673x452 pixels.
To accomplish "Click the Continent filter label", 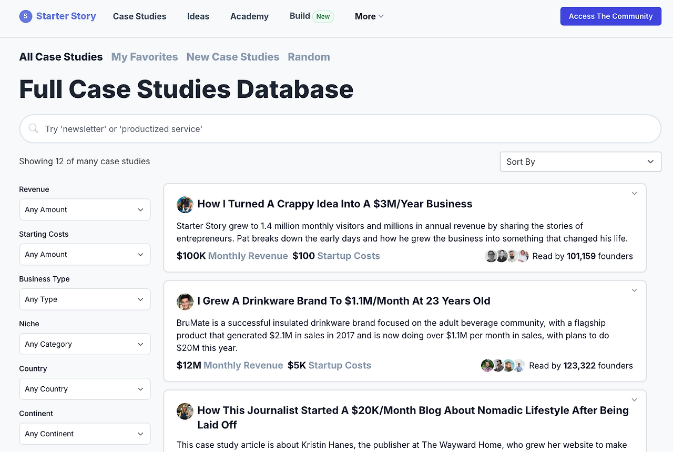I will coord(36,414).
